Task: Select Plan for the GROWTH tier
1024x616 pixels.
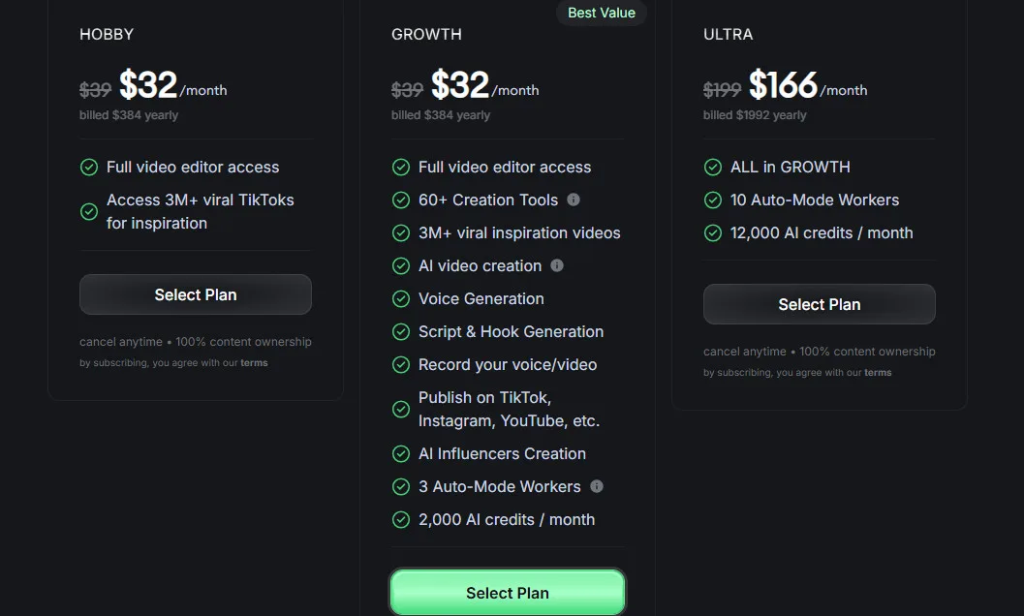Action: [x=507, y=592]
